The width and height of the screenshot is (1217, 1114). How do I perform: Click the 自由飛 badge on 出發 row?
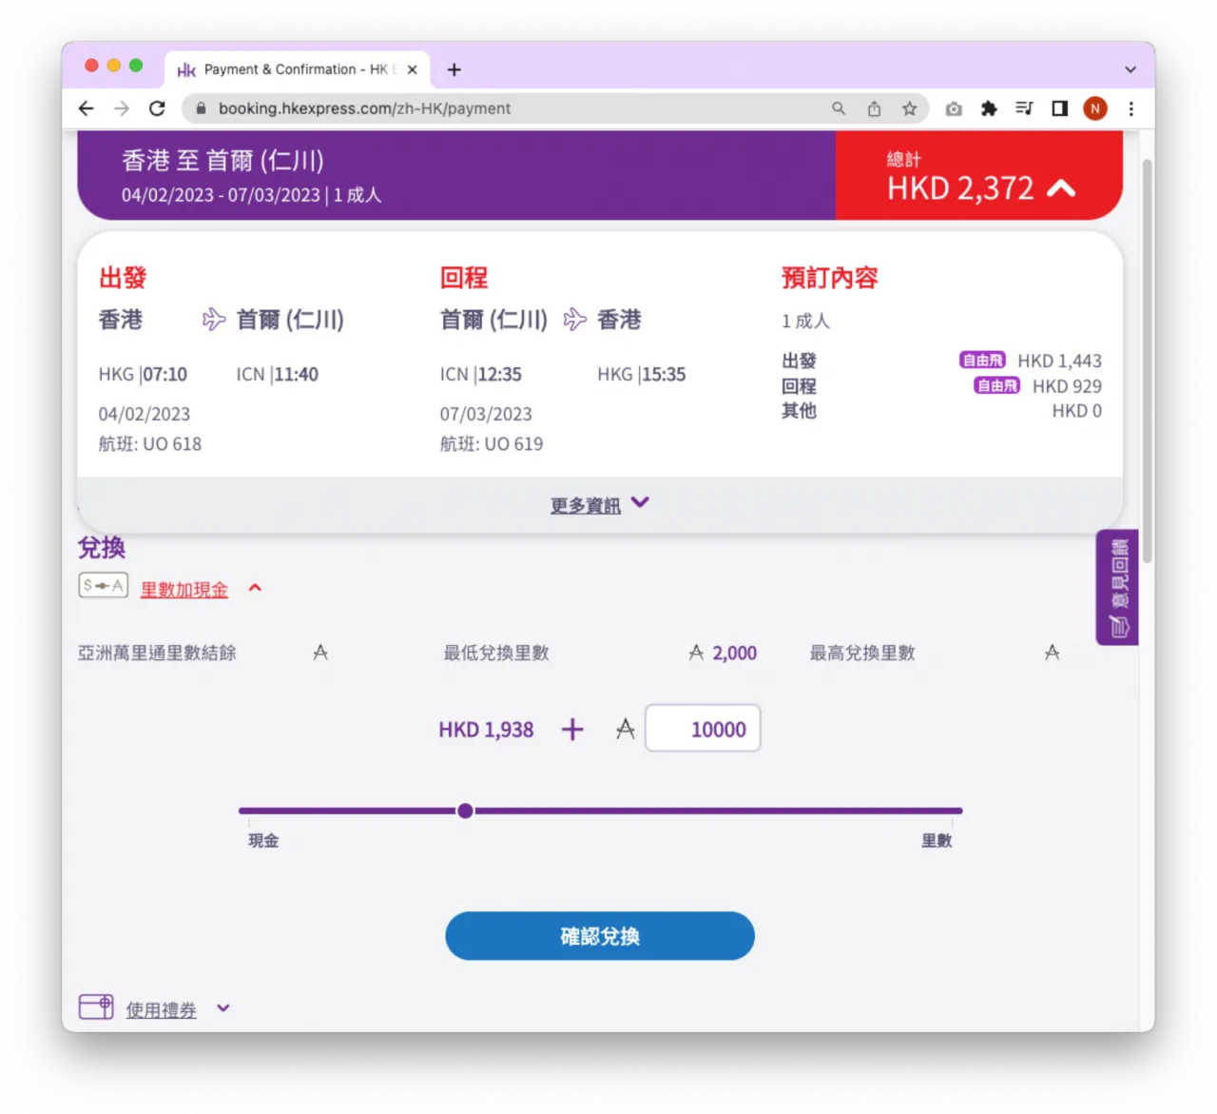(x=982, y=360)
